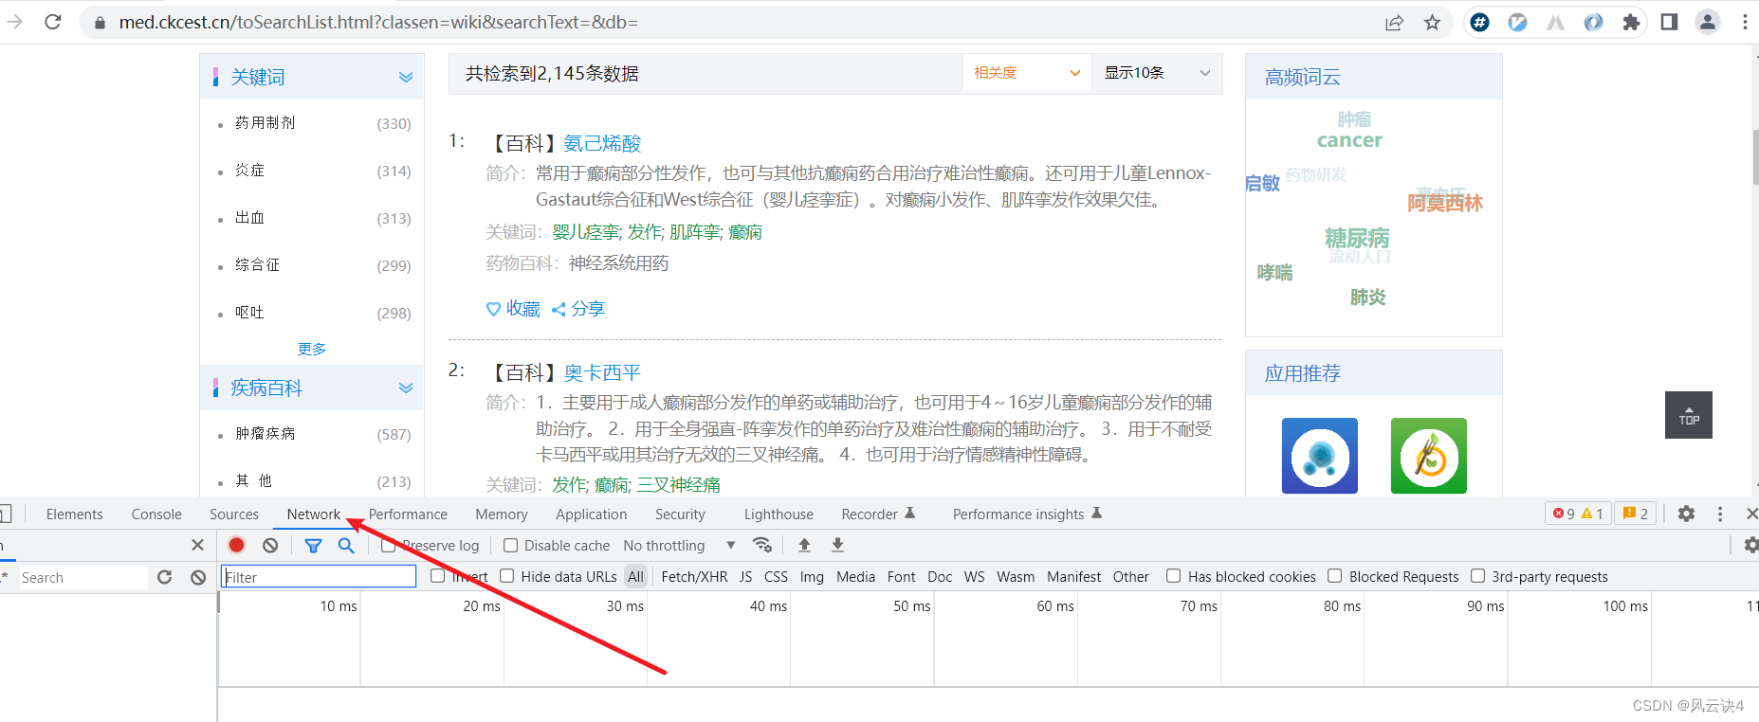Click the import HAR upload icon

coord(804,545)
